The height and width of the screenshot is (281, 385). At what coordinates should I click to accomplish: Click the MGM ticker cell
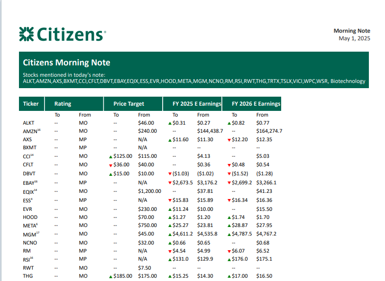31,235
